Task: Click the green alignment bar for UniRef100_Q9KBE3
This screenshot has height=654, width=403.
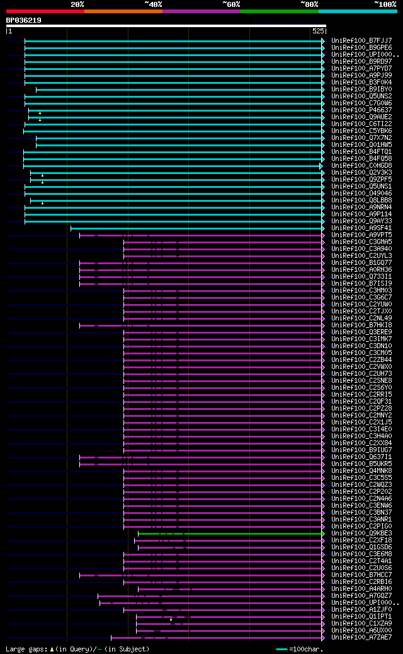Action: coord(231,534)
